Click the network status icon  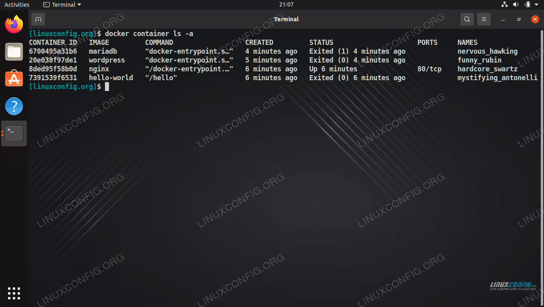[504, 5]
